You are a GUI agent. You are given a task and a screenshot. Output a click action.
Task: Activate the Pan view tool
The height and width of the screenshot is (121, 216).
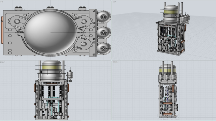(171, 119)
